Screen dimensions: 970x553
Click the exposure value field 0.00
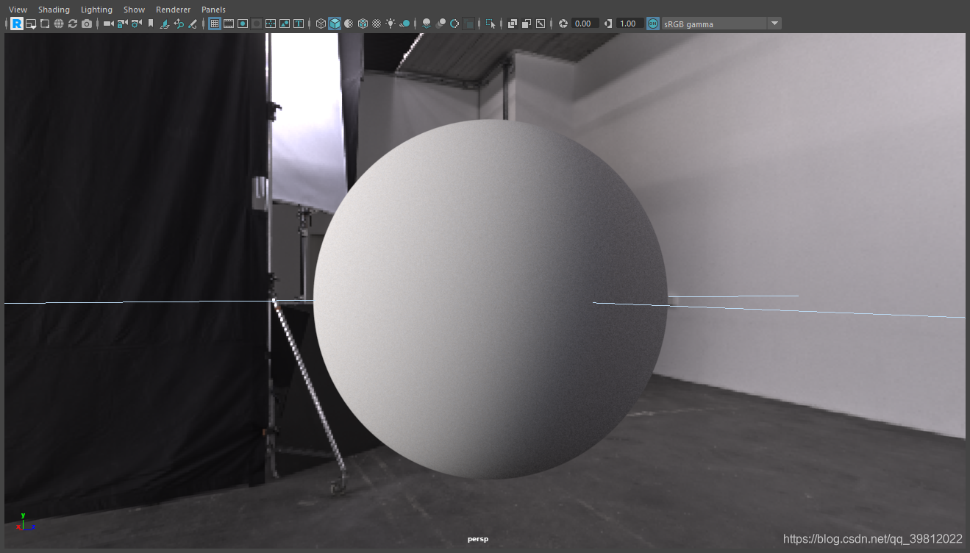click(x=585, y=24)
